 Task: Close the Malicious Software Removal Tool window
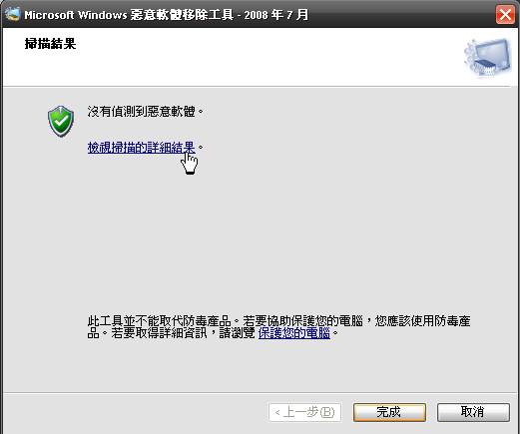505,15
